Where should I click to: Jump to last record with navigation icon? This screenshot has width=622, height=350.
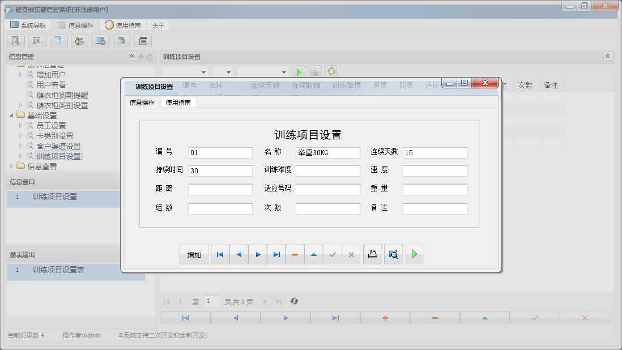point(276,254)
